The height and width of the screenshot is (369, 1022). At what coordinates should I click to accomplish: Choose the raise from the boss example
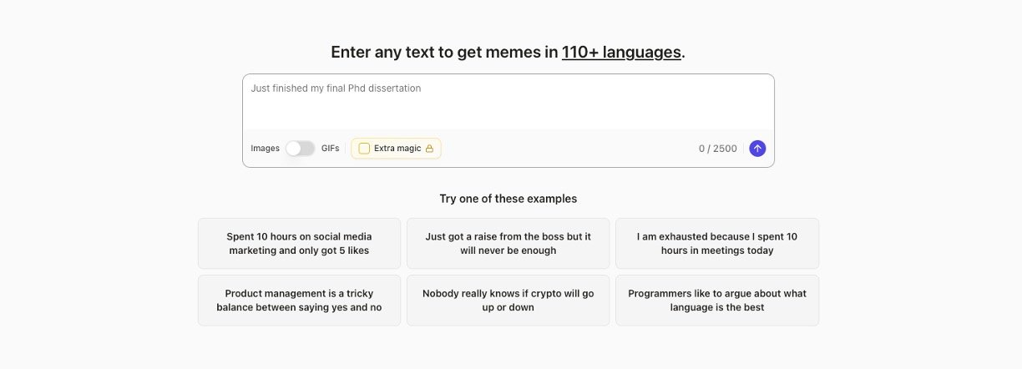[x=508, y=244]
